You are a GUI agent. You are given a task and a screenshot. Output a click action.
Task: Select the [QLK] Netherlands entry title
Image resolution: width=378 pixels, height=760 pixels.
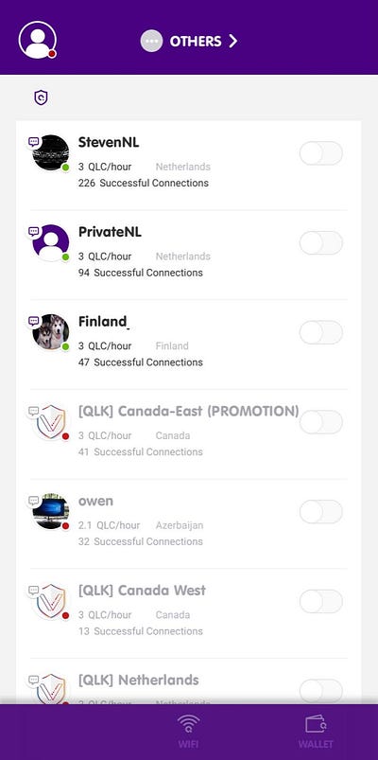tap(138, 680)
